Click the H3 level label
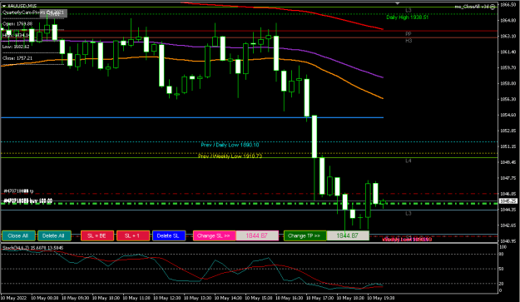The image size is (520, 302). (409, 41)
